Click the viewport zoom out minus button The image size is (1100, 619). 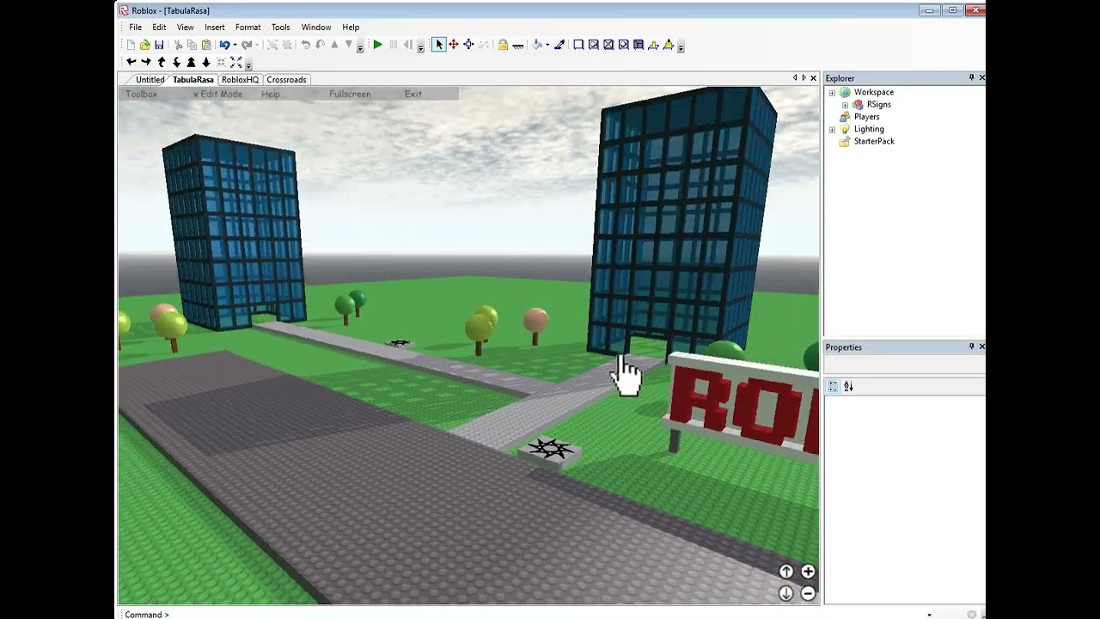click(808, 593)
